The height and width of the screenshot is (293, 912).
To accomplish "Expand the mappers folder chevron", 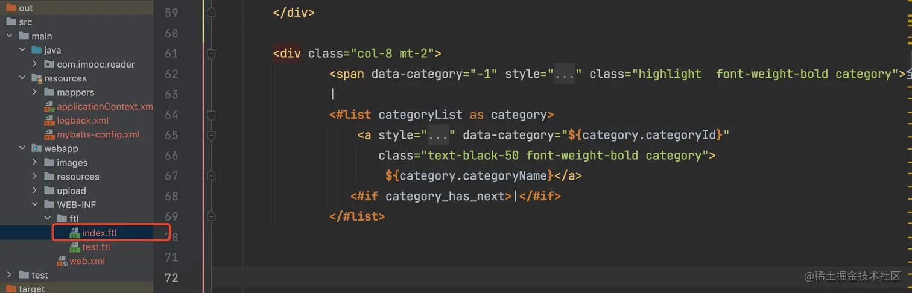I will (x=34, y=92).
